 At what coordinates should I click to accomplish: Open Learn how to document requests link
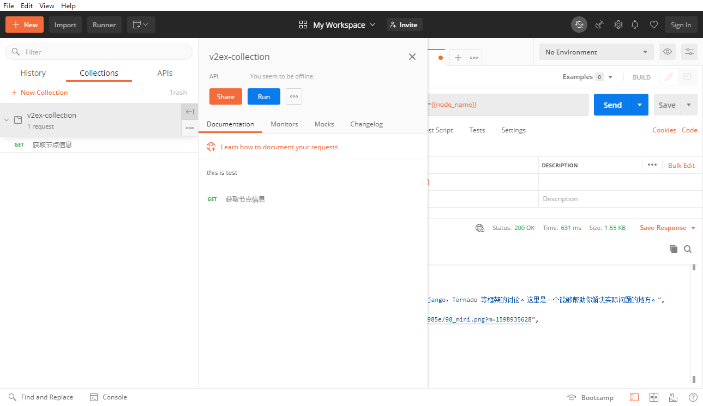click(x=279, y=147)
